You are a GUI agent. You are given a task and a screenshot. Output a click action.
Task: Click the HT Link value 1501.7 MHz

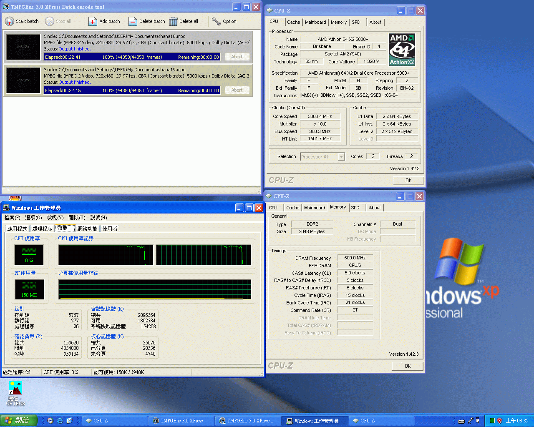[x=320, y=139]
